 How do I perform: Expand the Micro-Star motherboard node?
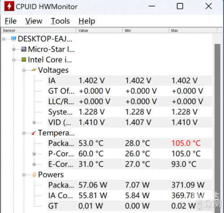pos(14,50)
